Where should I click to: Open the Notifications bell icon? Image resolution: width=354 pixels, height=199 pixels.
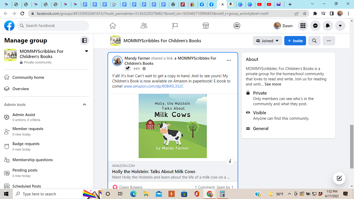pyautogui.click(x=328, y=26)
